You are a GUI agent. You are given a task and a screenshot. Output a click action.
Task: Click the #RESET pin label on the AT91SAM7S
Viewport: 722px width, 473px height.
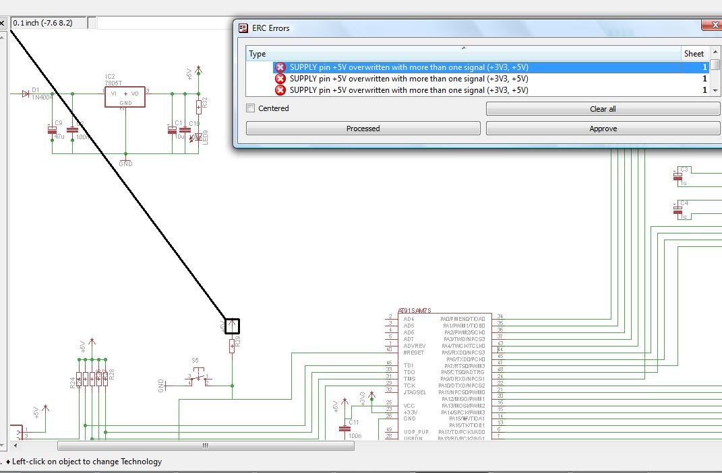413,353
